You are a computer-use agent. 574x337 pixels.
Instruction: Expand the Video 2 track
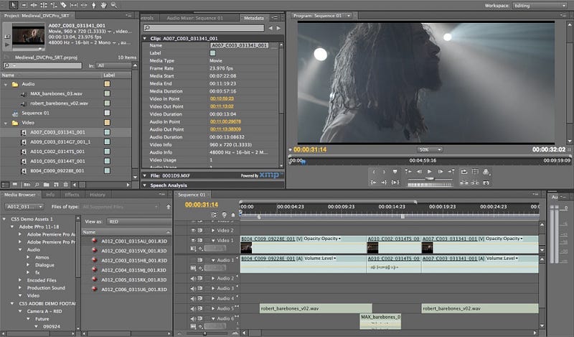[213, 230]
